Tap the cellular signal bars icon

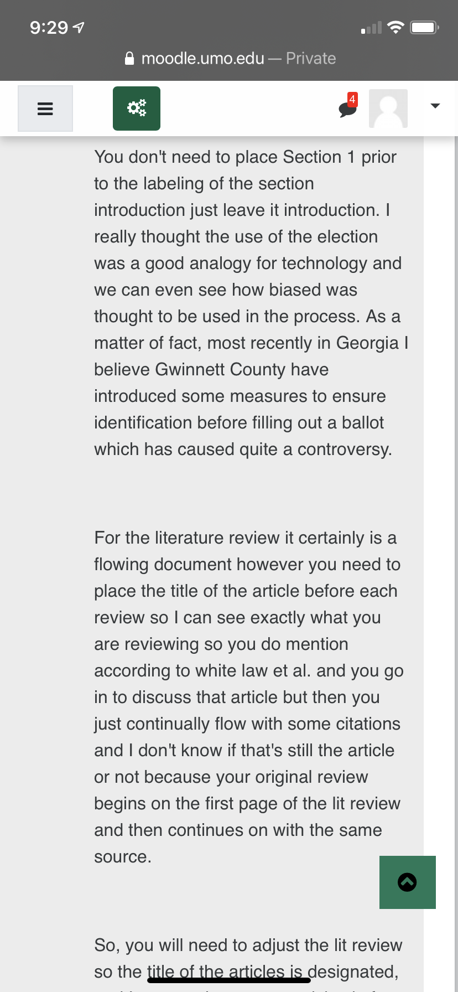(371, 28)
